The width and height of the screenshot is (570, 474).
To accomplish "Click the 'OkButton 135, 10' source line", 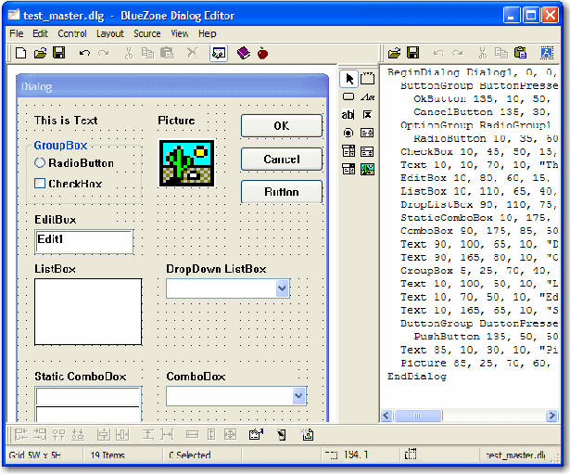I will [481, 99].
